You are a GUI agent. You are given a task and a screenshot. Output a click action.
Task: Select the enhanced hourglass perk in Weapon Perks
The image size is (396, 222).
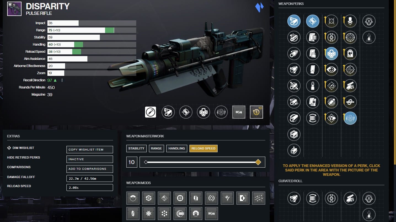click(331, 37)
